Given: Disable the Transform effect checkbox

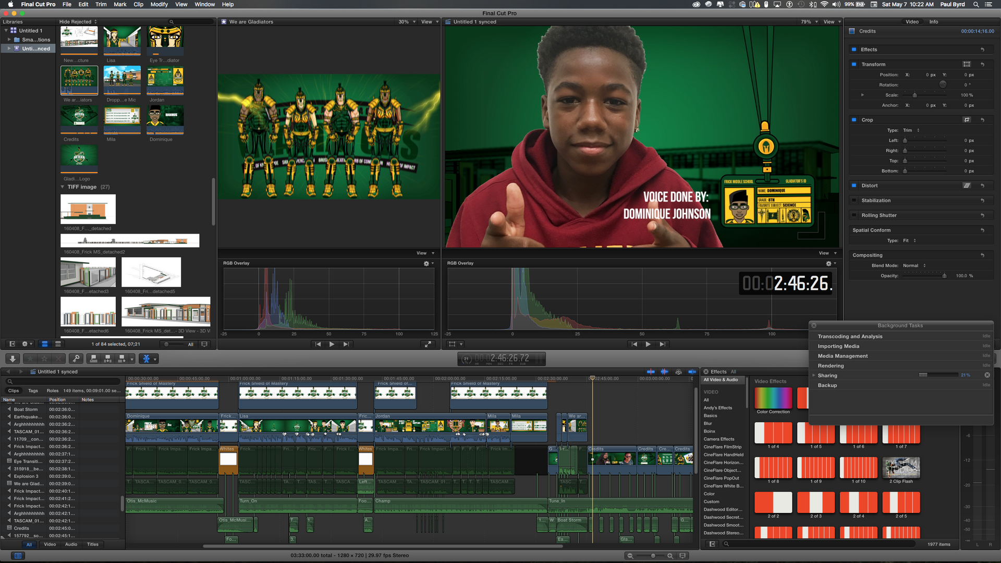Looking at the screenshot, I should click(854, 65).
